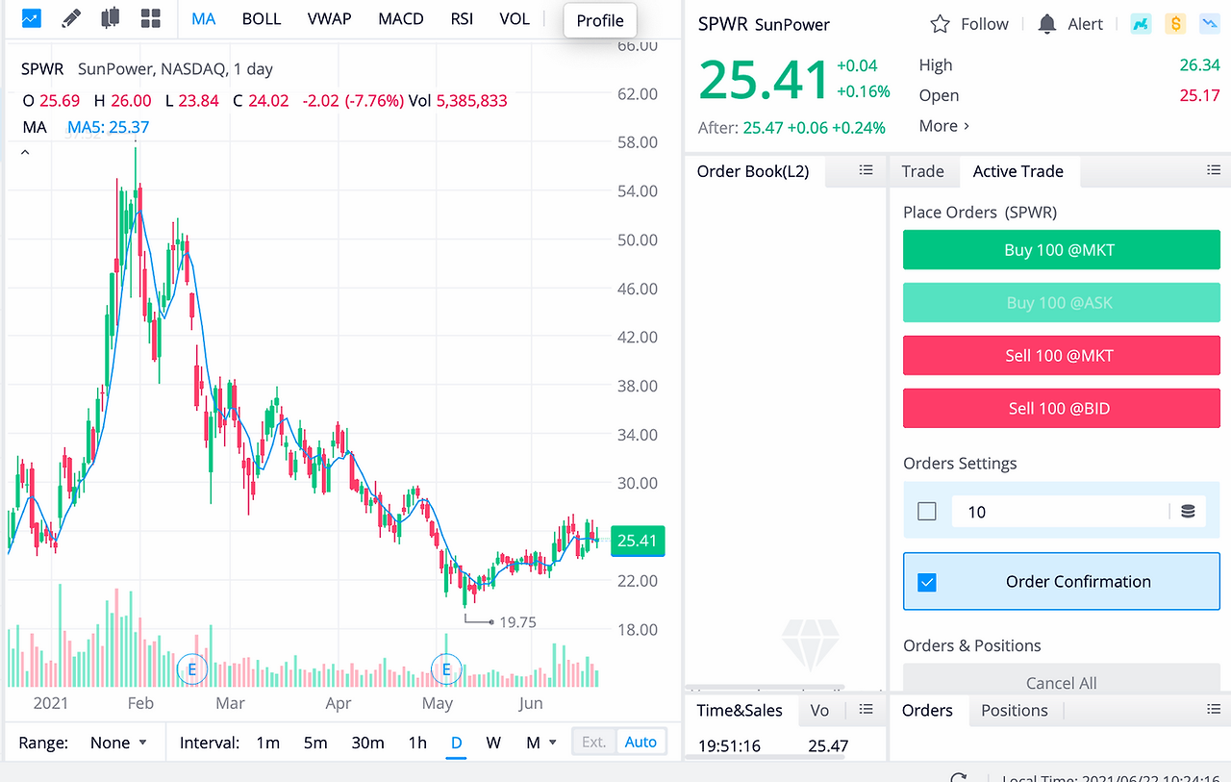1231x782 pixels.
Task: Expand More quote details
Action: 944,126
